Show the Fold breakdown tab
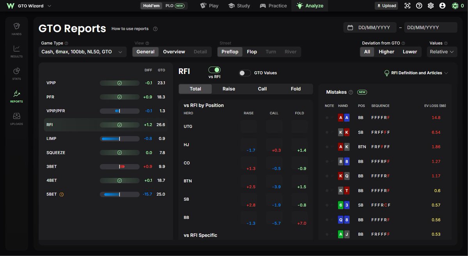 coord(296,89)
